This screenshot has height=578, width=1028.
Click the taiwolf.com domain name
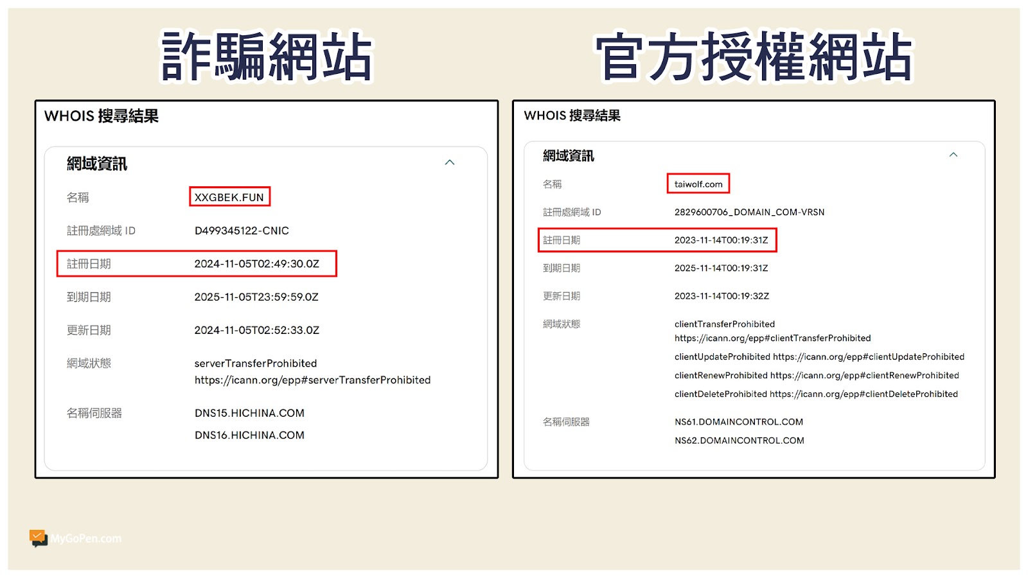(698, 184)
